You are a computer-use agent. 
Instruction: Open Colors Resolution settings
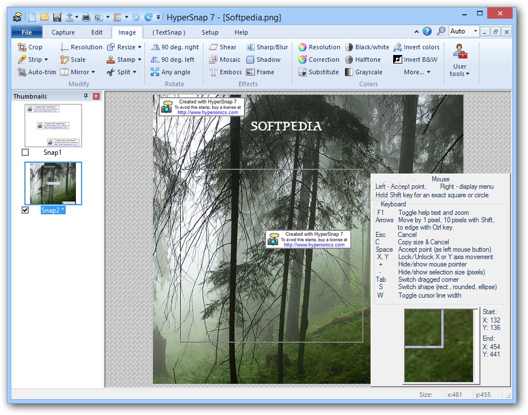319,47
